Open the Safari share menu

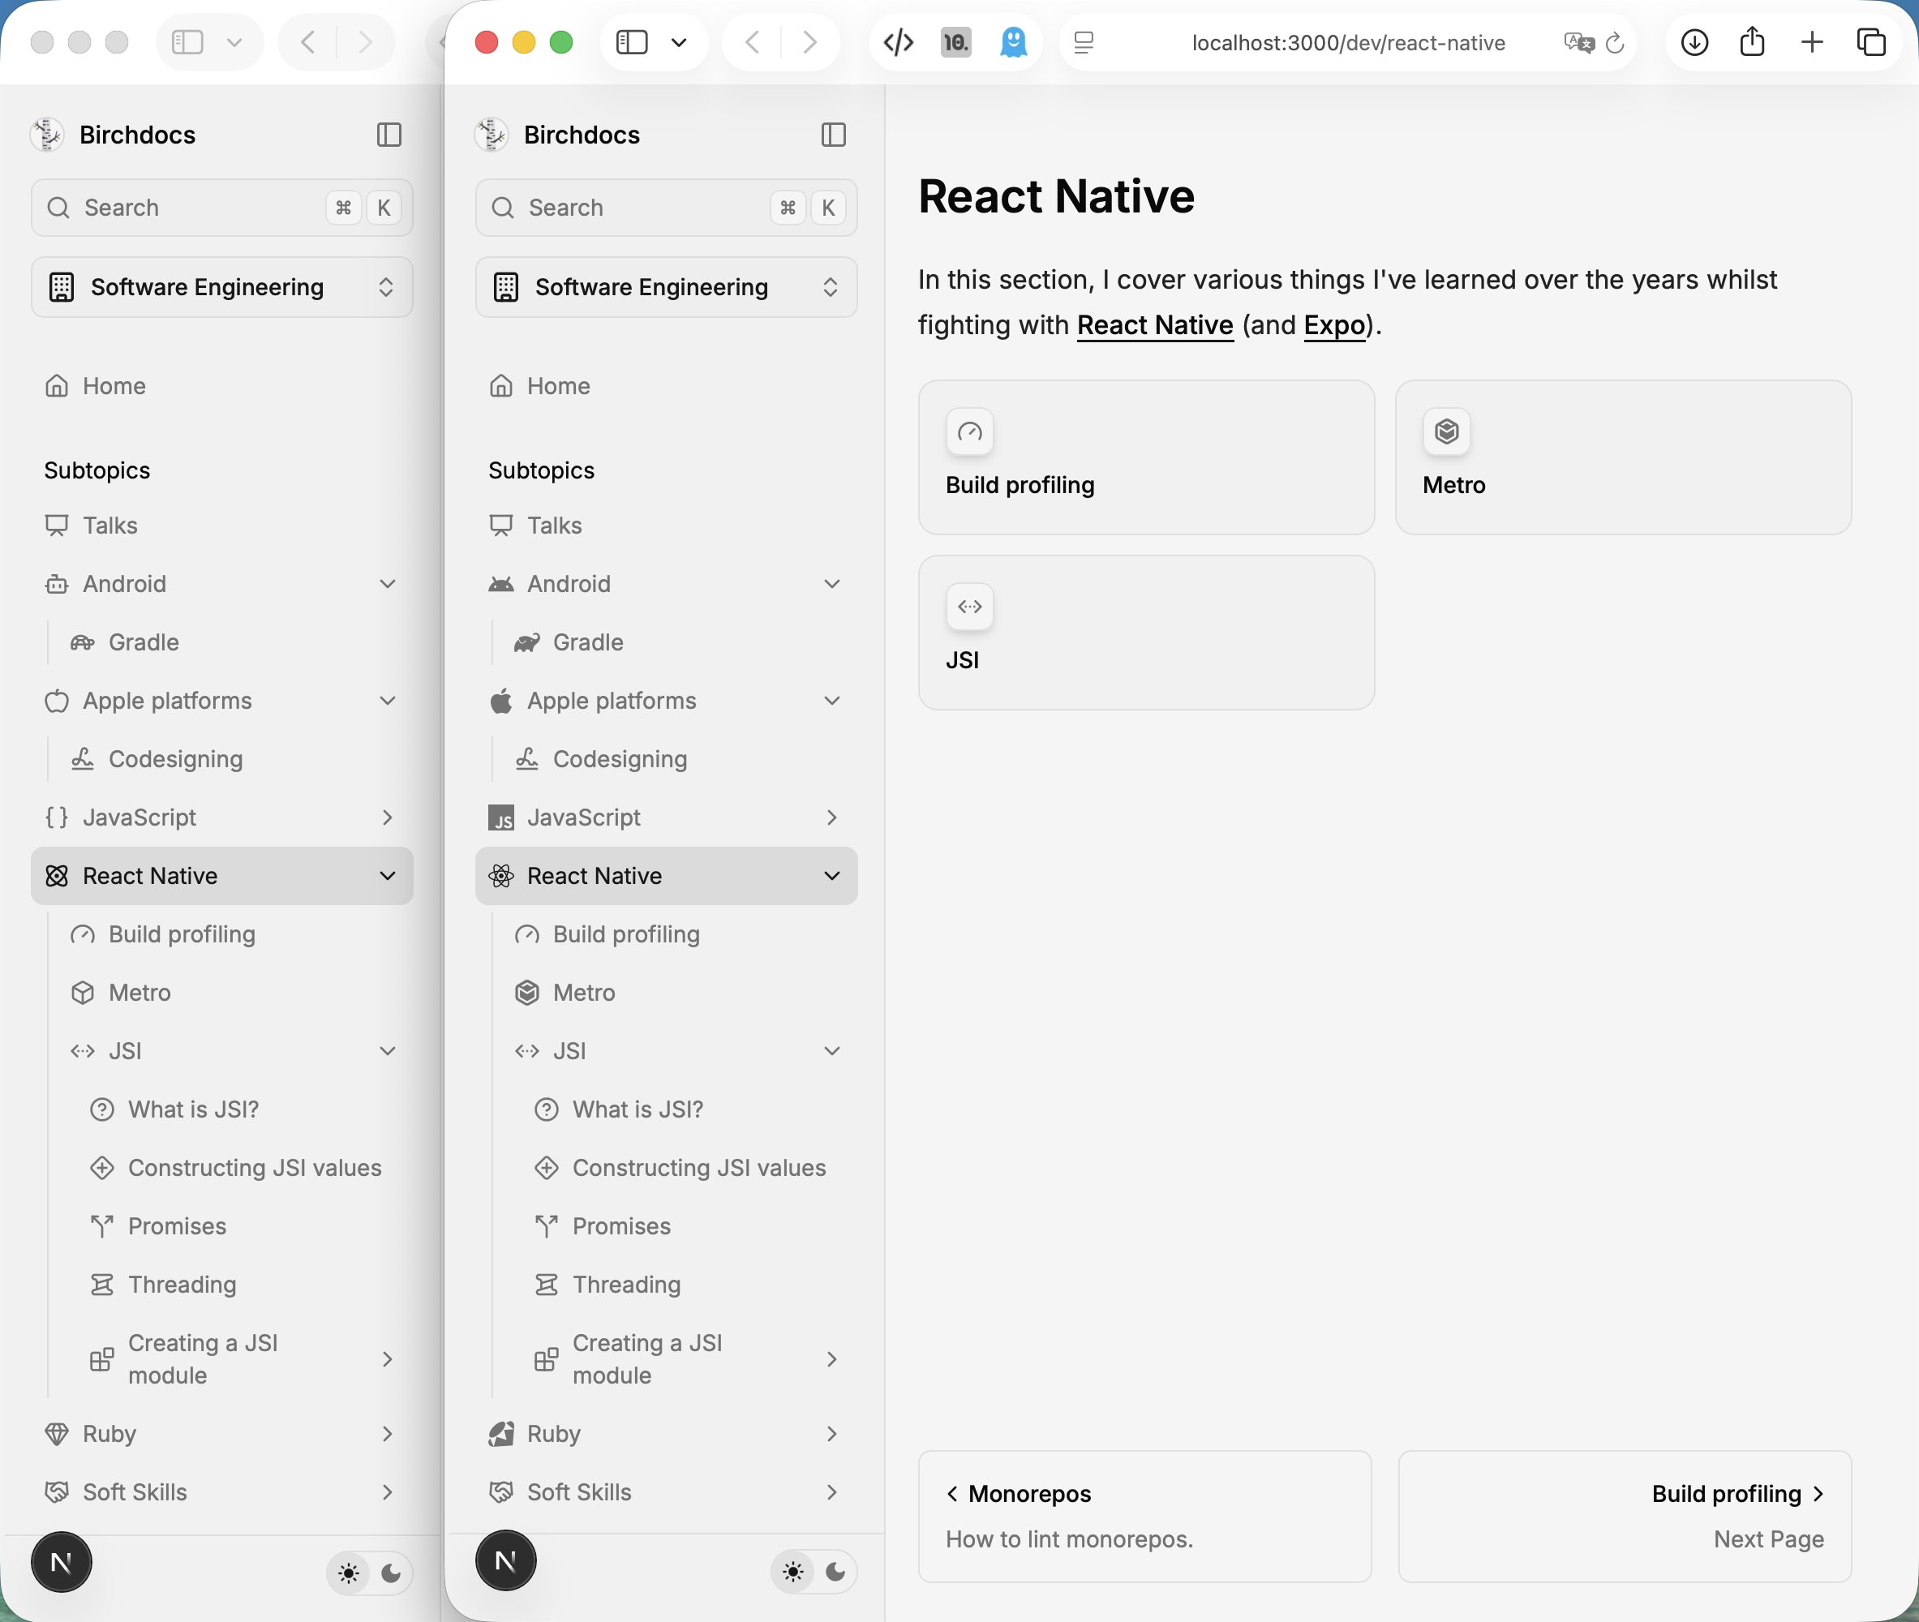point(1753,41)
